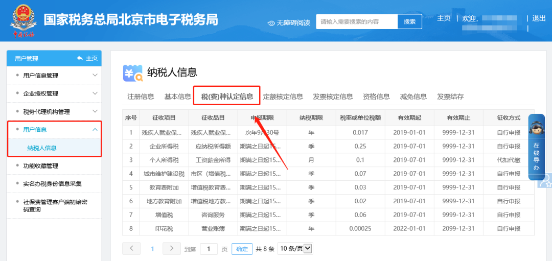The image size is (552, 261).
Task: Open 资格信息 tab
Action: 376,97
